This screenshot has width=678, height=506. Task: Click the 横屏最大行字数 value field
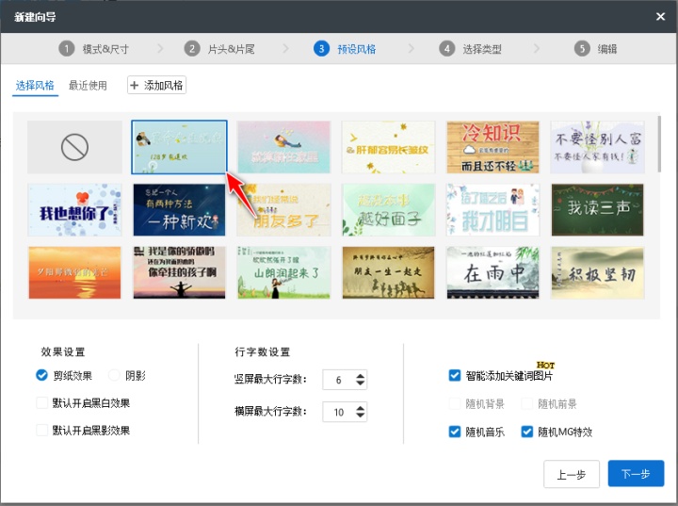tap(339, 412)
